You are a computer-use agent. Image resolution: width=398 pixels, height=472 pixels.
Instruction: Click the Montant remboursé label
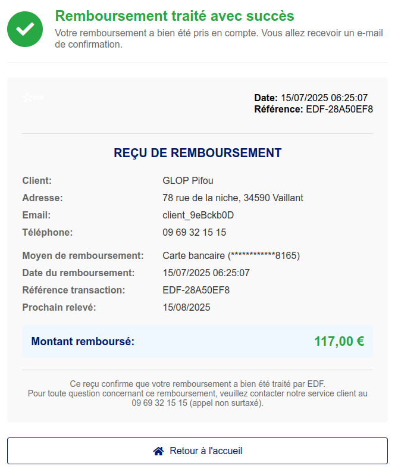(83, 342)
